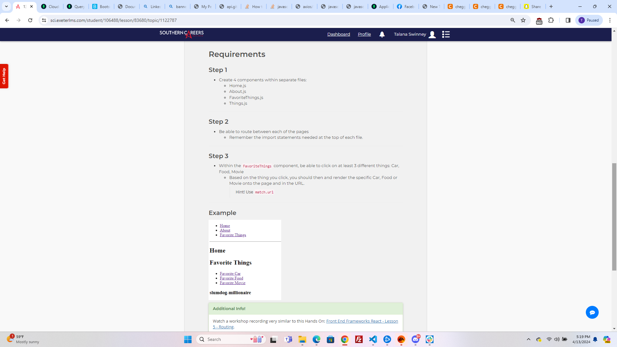Click Talana Swinney's profile avatar
The width and height of the screenshot is (617, 347).
point(432,34)
